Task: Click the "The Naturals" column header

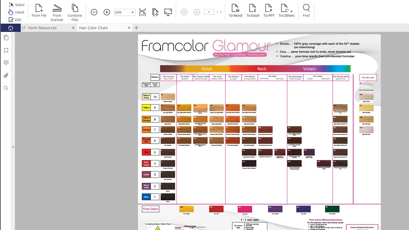Action: pos(168,77)
